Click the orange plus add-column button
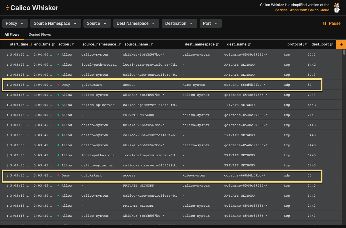This screenshot has width=346, height=228. (x=341, y=44)
